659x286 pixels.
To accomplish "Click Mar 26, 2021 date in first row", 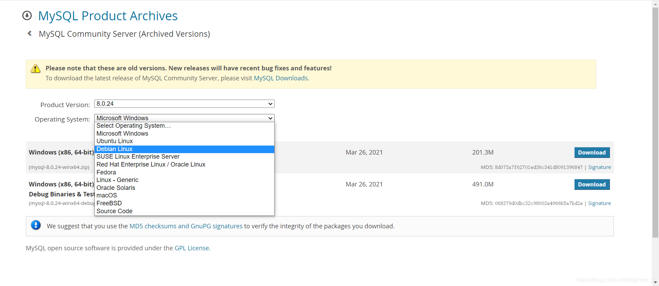I will pyautogui.click(x=364, y=152).
